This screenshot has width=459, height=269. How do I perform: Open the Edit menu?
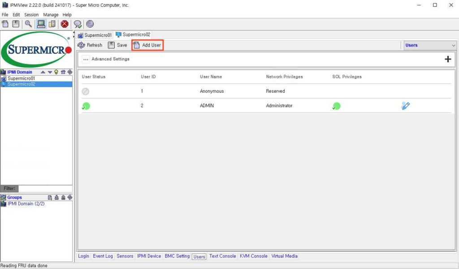(x=16, y=15)
